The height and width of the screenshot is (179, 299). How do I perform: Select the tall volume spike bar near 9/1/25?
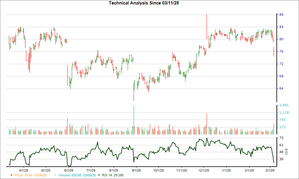click(x=133, y=119)
